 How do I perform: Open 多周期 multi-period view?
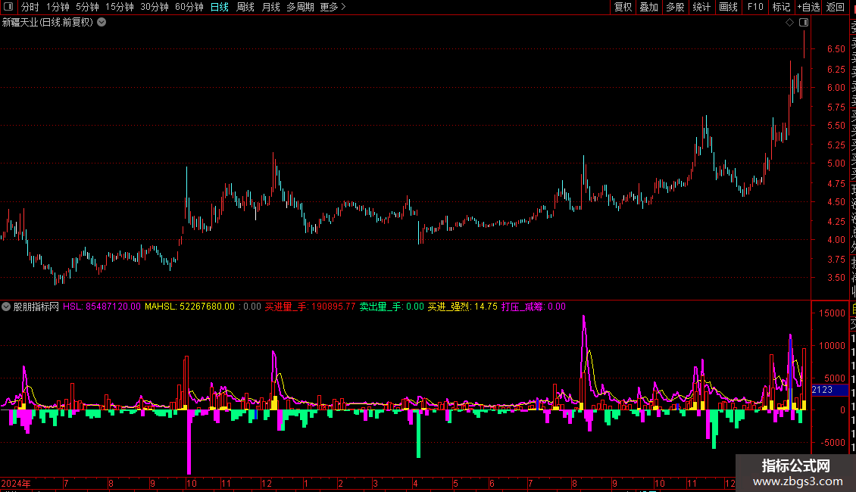tap(300, 7)
